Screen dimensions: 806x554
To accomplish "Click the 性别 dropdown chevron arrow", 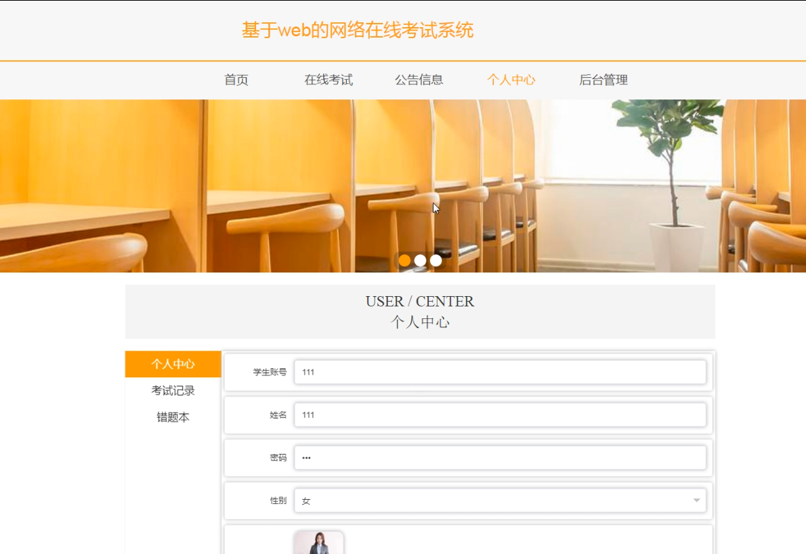I will pyautogui.click(x=696, y=500).
